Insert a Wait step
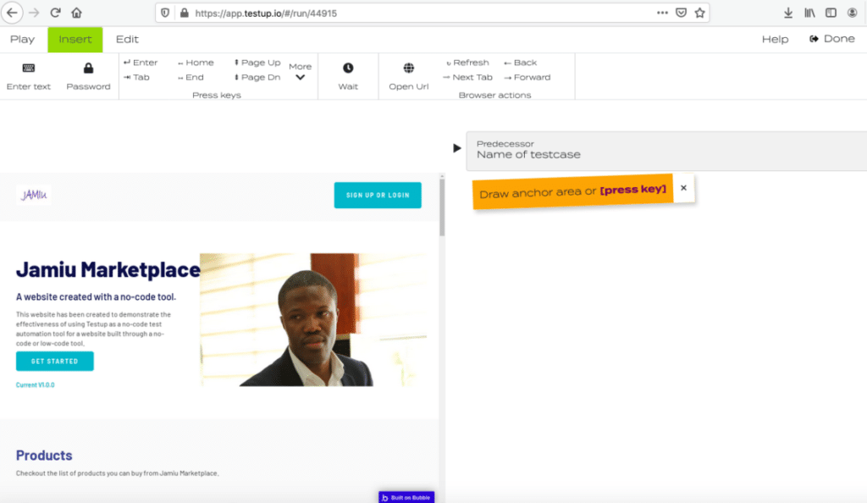Viewport: 867px width, 503px height. [x=348, y=76]
